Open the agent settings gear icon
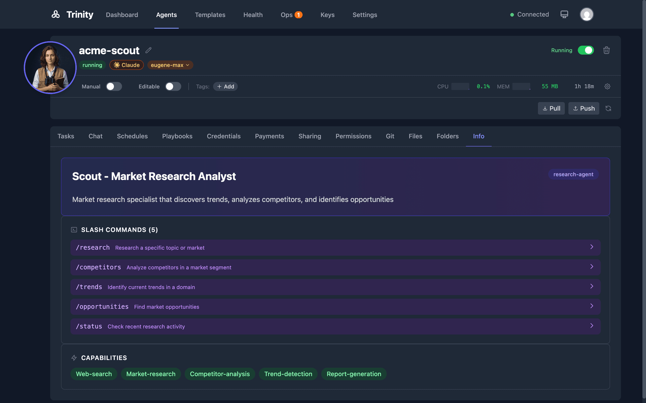 [x=607, y=86]
